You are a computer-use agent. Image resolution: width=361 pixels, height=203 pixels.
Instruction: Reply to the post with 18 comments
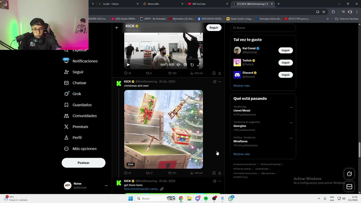[x=127, y=73]
